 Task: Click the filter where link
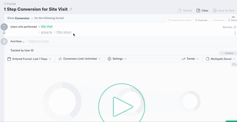click(x=64, y=32)
